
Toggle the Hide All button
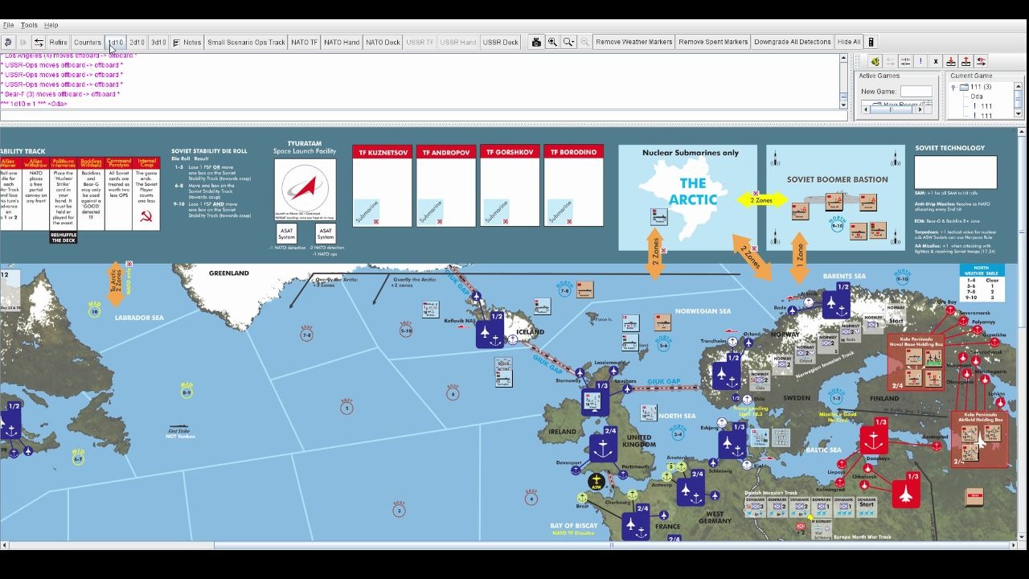(x=849, y=42)
